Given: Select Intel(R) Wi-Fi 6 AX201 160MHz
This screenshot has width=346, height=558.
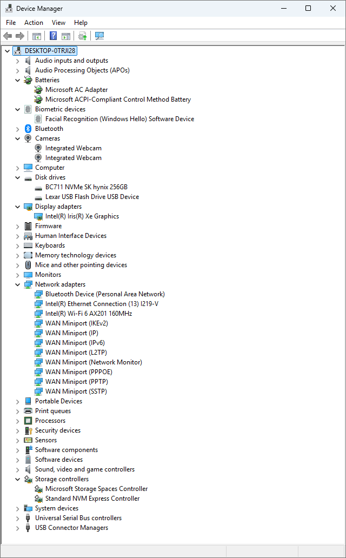Looking at the screenshot, I should coord(89,314).
